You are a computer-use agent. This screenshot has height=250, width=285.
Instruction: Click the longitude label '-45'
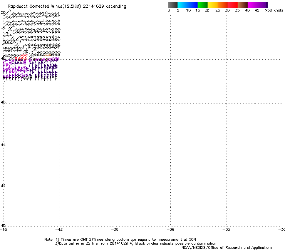pos(3,230)
